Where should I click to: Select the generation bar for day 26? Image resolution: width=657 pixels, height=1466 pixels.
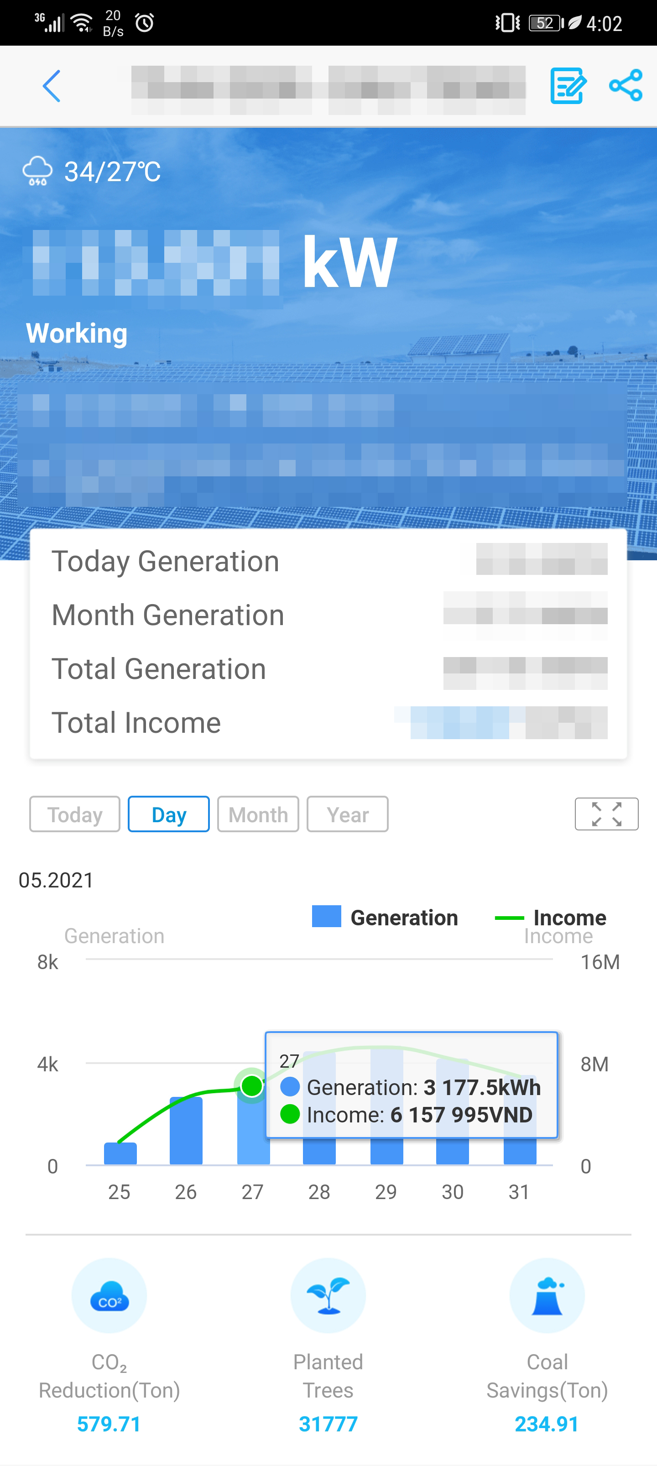click(x=186, y=1130)
